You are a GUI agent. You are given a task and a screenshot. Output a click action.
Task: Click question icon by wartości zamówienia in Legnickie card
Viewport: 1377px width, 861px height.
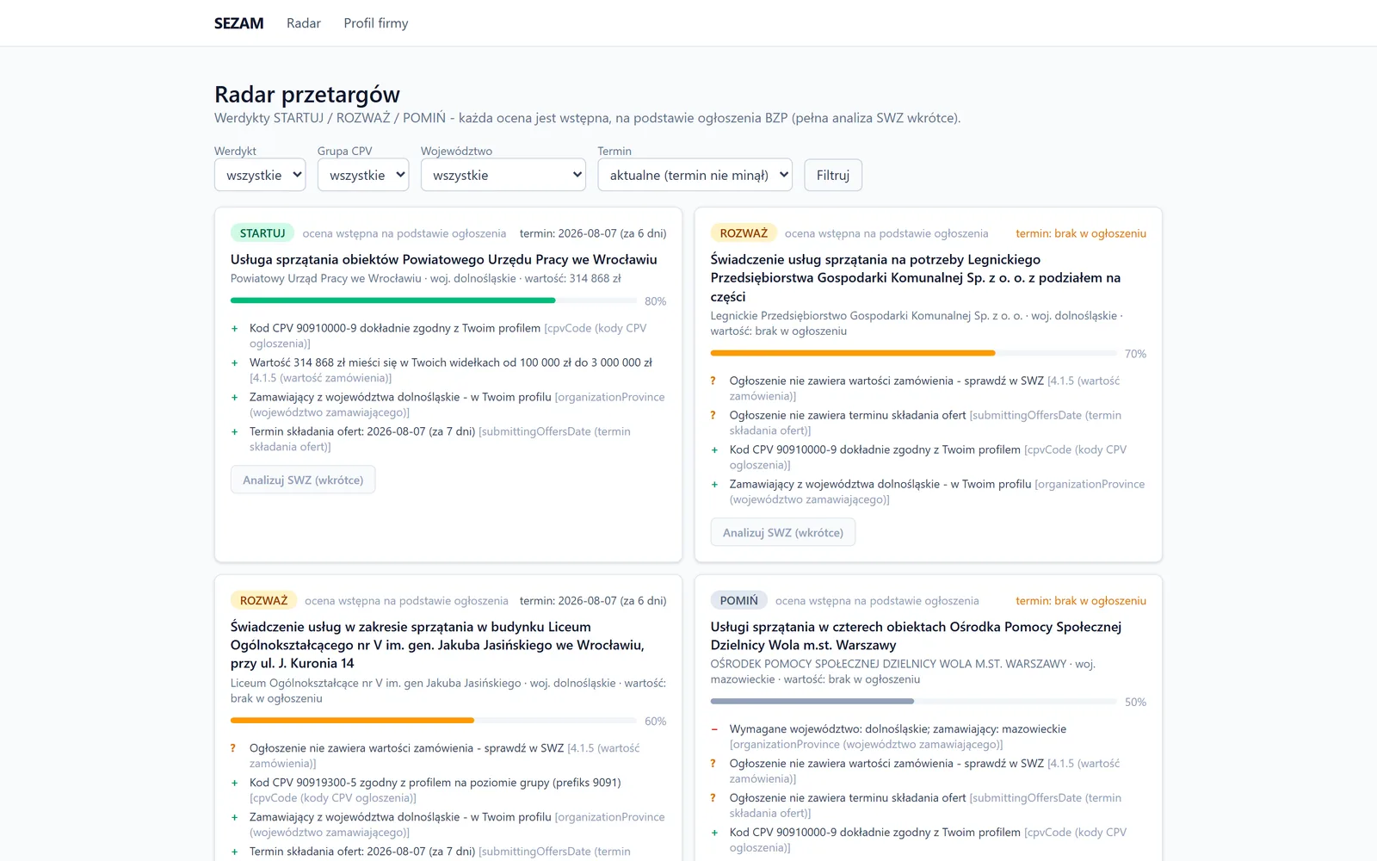[x=713, y=381]
